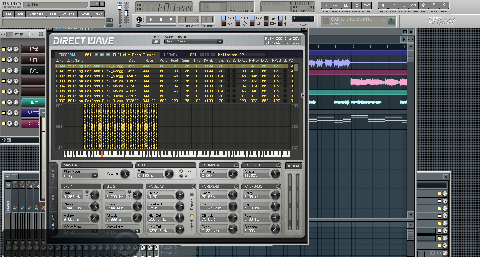
Task: Toggle the FX CHORUS power LED
Action: [279, 187]
